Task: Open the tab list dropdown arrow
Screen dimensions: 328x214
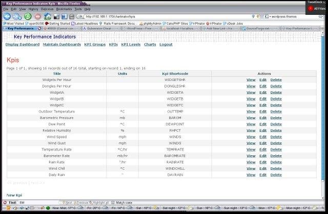Action: [x=322, y=29]
